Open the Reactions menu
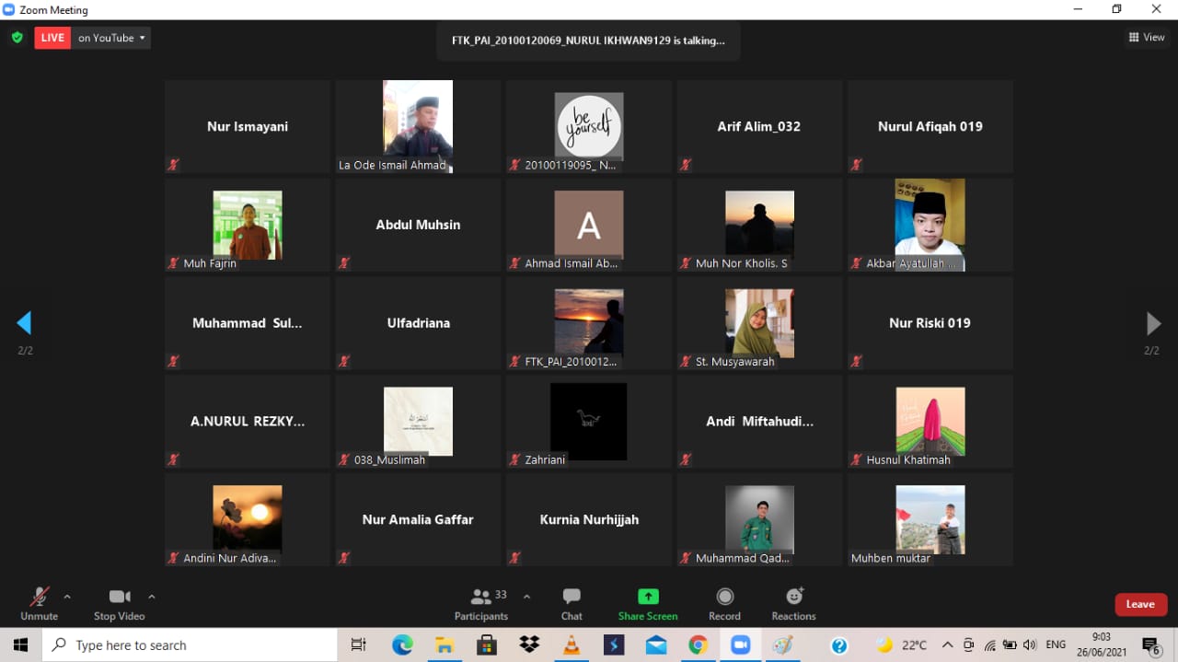The height and width of the screenshot is (662, 1178). click(x=793, y=597)
